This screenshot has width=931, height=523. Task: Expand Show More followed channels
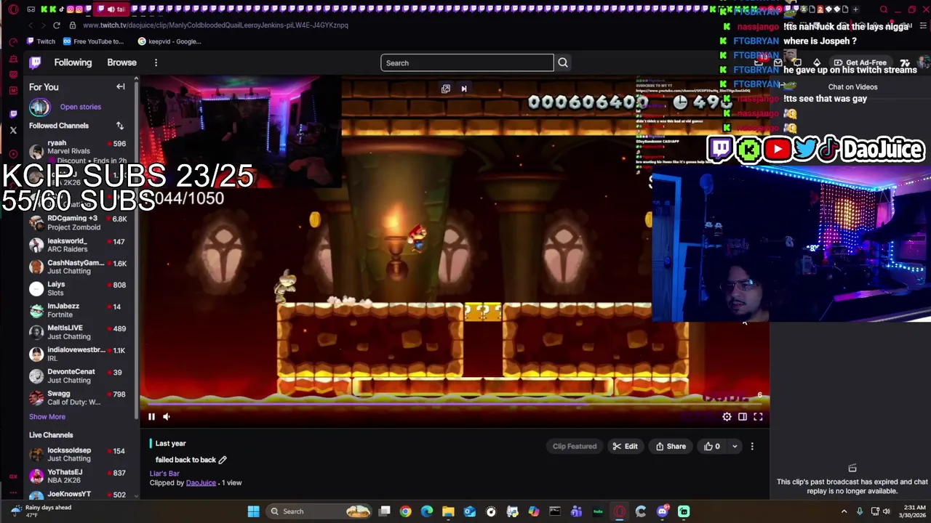click(47, 417)
